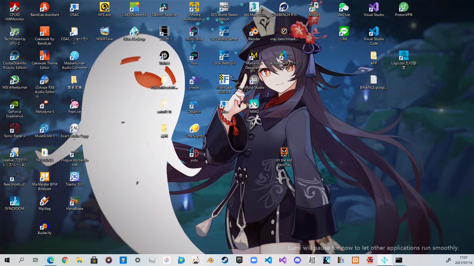Open Task View in the taskbar
The height and width of the screenshot is (266, 474).
(x=36, y=260)
